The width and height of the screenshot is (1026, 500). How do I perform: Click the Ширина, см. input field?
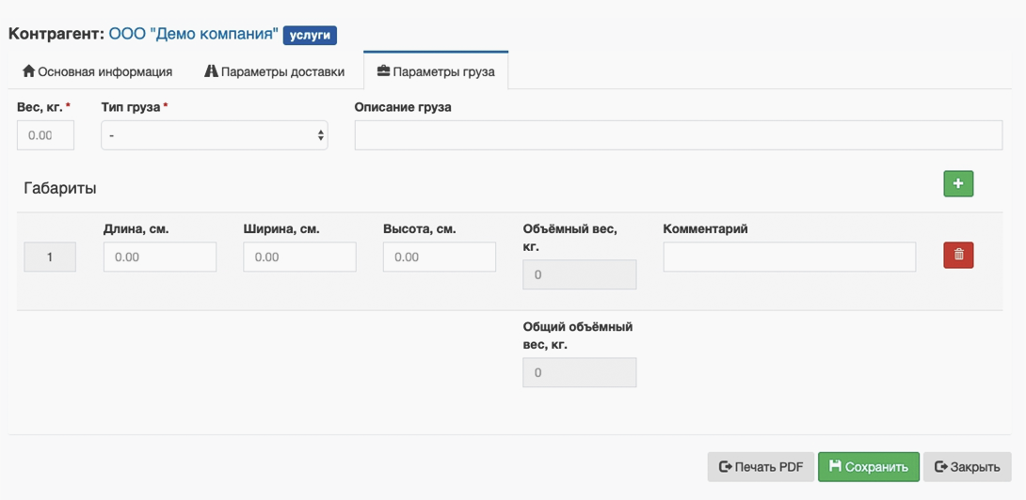point(299,257)
